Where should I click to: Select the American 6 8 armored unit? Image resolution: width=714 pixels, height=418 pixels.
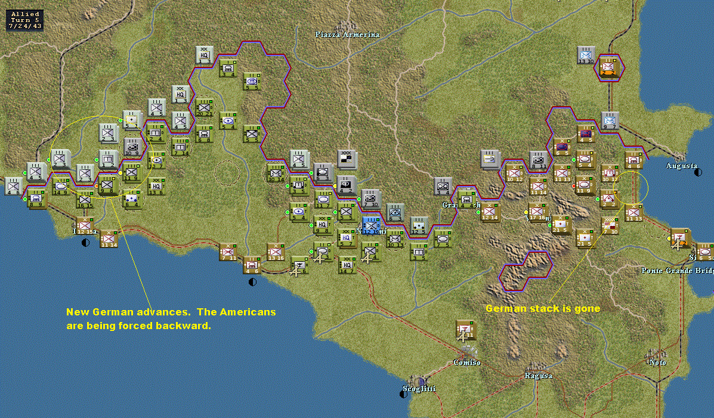[x=204, y=134]
